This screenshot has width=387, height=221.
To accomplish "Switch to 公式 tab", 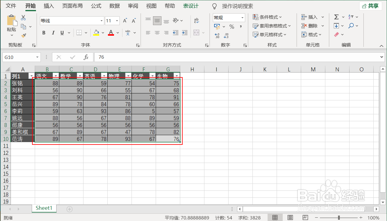I will click(96, 6).
